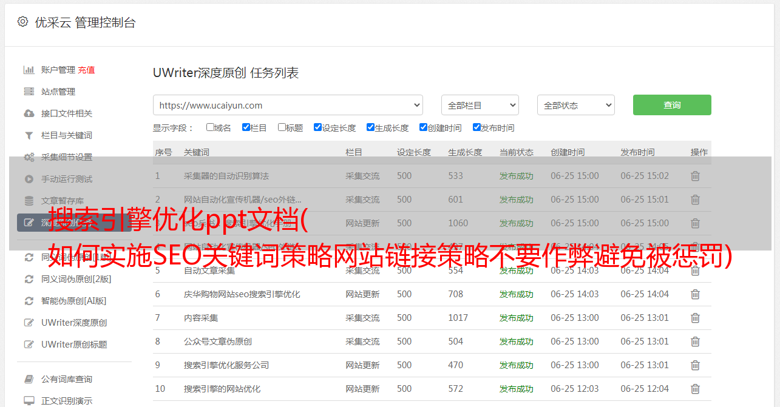Click the green 查询 button

click(x=671, y=105)
